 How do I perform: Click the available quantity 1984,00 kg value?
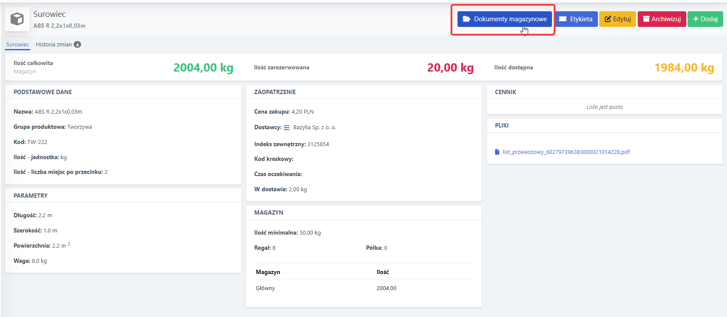point(684,68)
